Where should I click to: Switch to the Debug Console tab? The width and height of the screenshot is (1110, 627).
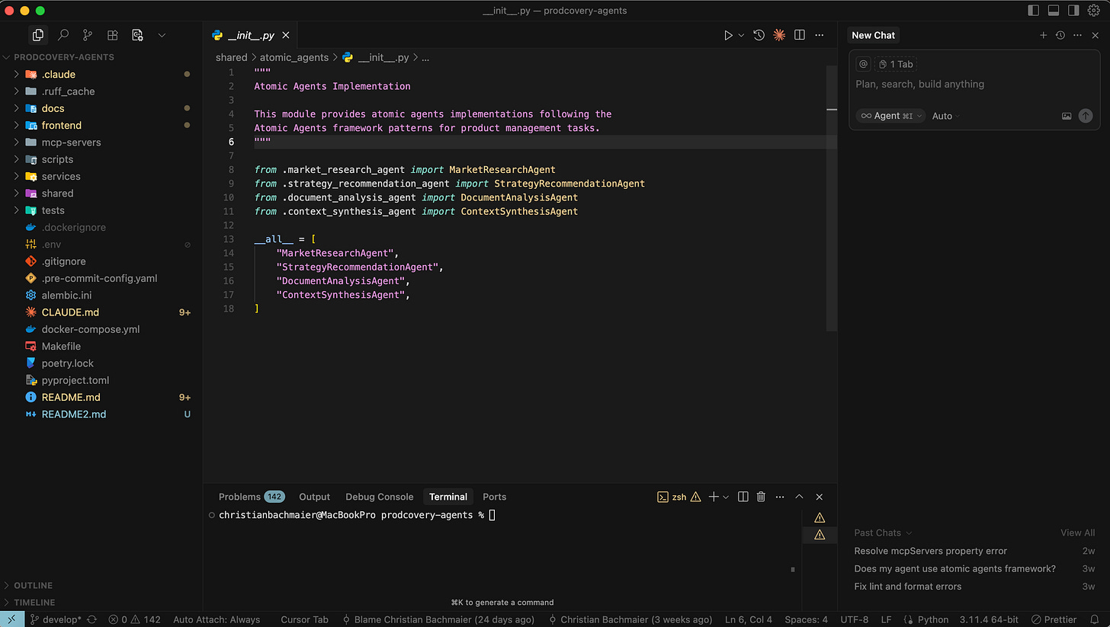pos(379,497)
